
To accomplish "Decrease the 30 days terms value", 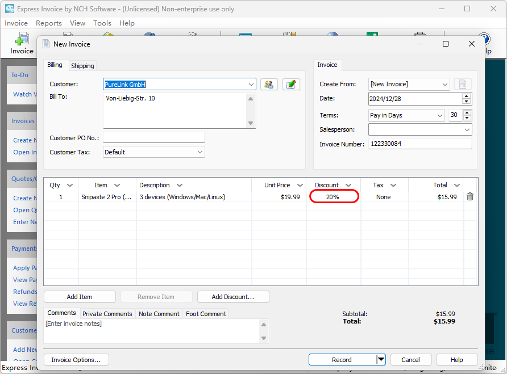I will [467, 118].
